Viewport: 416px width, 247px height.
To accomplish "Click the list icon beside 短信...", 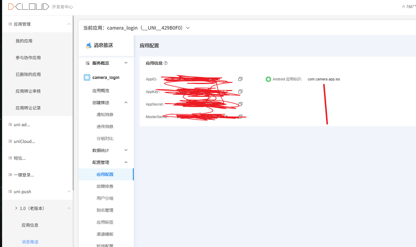I will tap(10, 158).
